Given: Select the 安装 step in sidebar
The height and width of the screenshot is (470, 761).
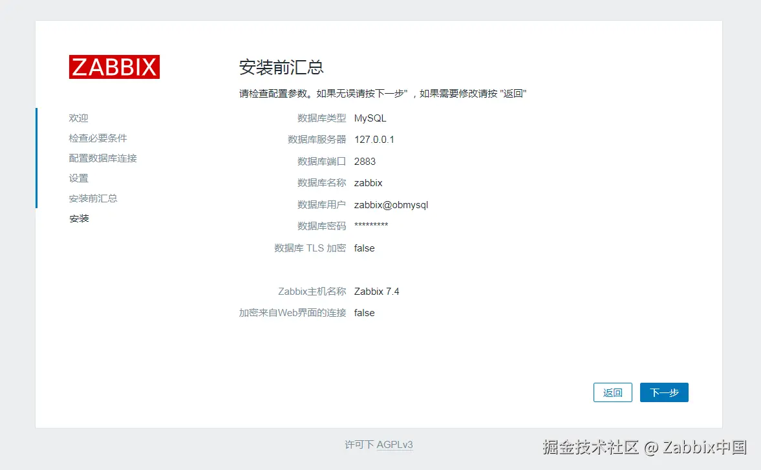Looking at the screenshot, I should [79, 219].
